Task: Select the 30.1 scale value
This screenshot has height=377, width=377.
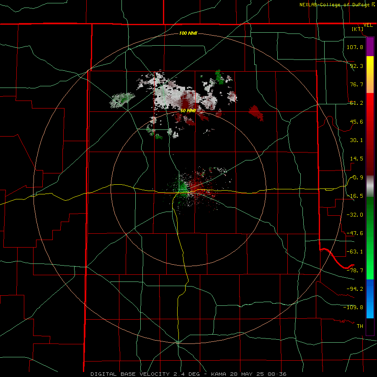Action: coord(356,140)
